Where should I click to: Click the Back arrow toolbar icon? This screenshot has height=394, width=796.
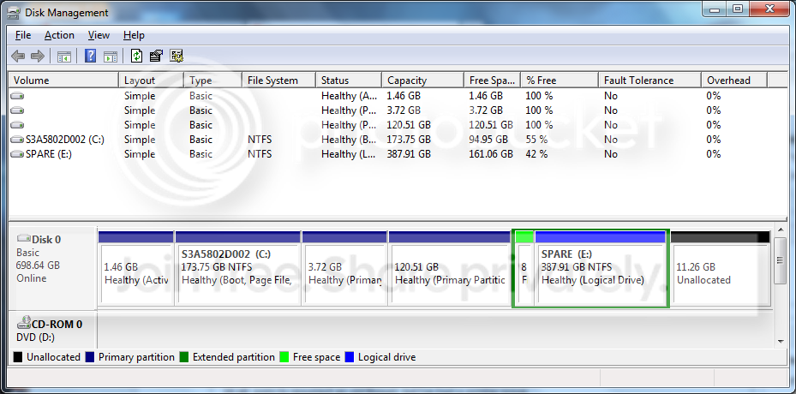18,56
